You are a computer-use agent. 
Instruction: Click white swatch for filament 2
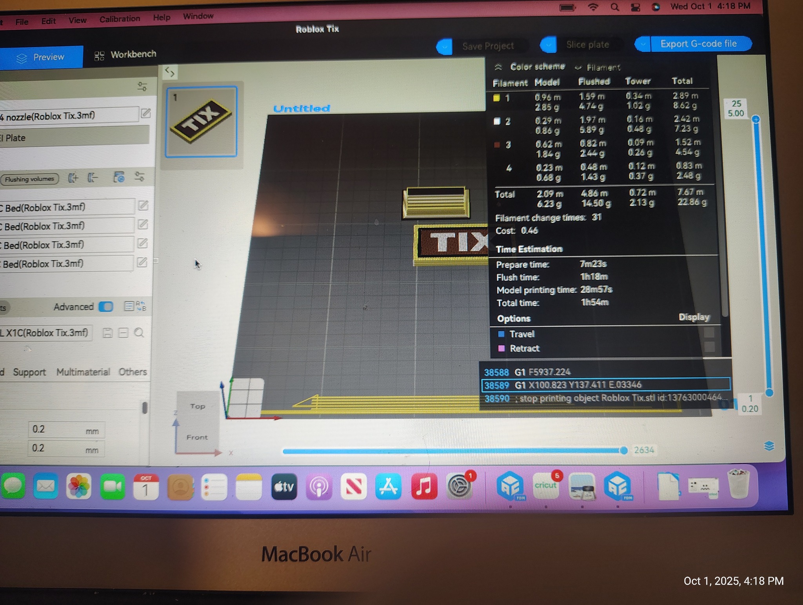497,121
